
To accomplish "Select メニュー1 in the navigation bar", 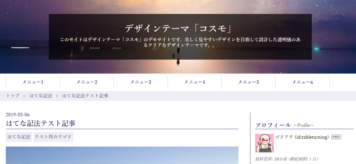I will (33, 82).
